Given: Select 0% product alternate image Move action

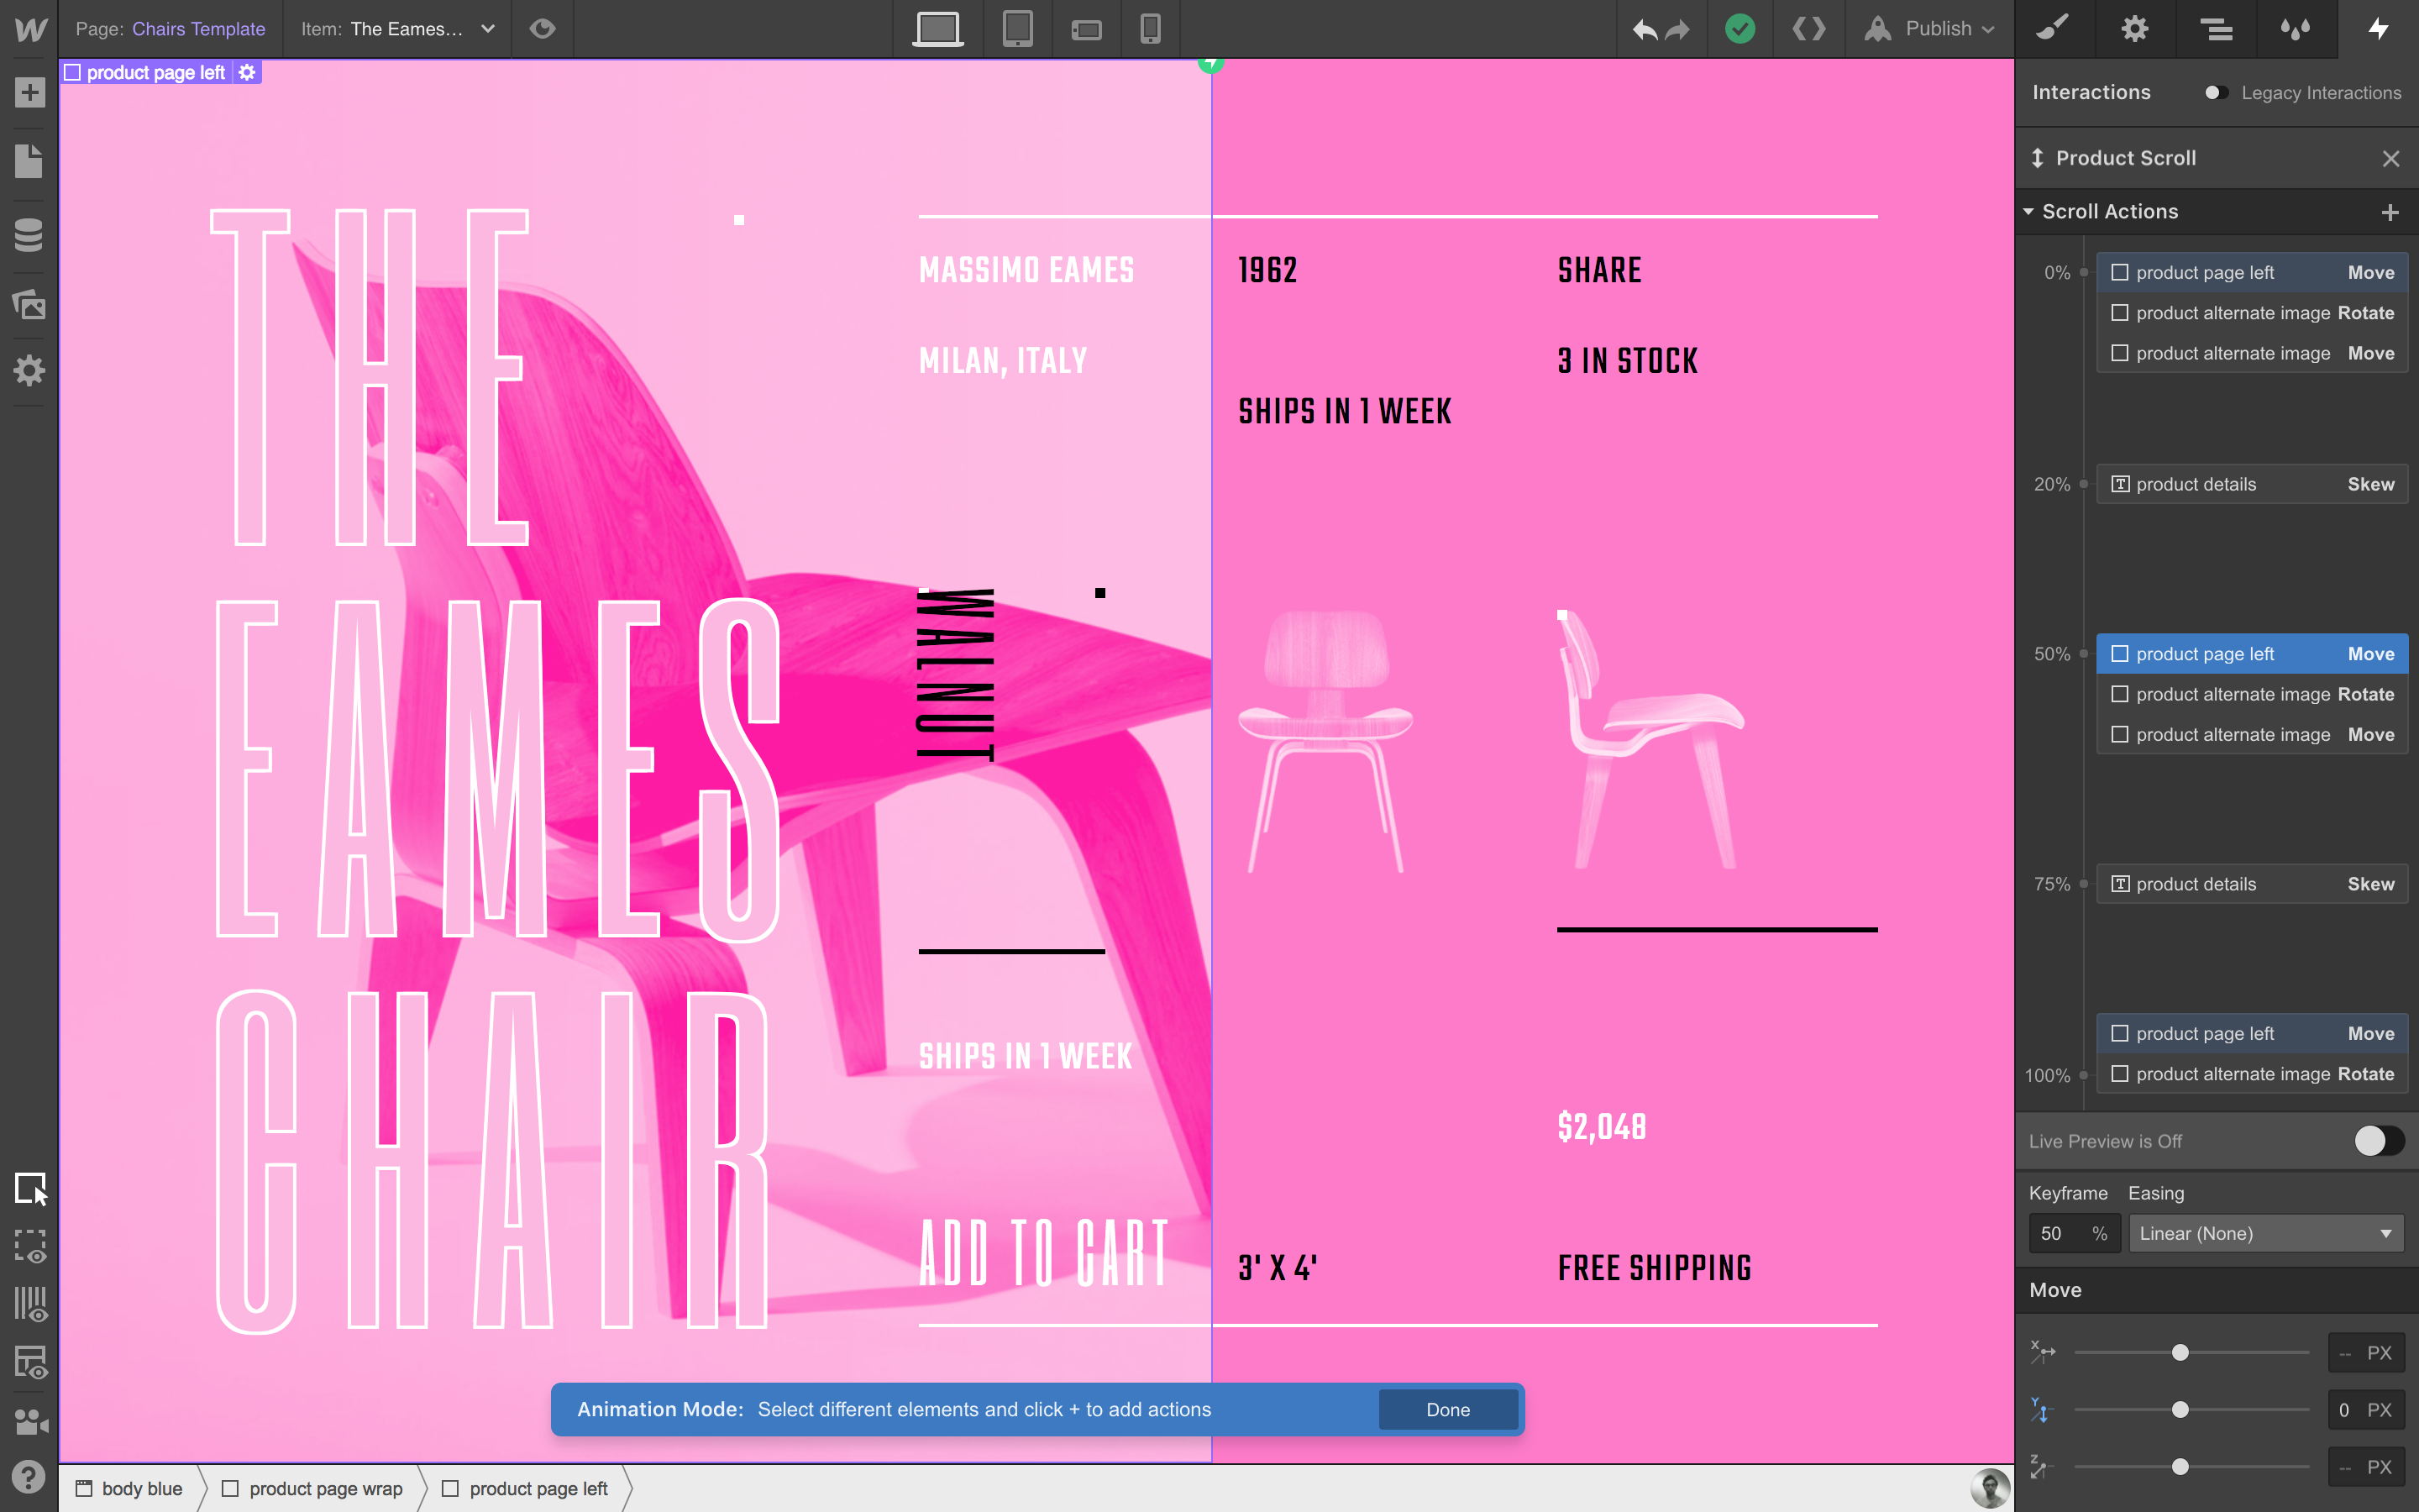Looking at the screenshot, I should (2252, 353).
